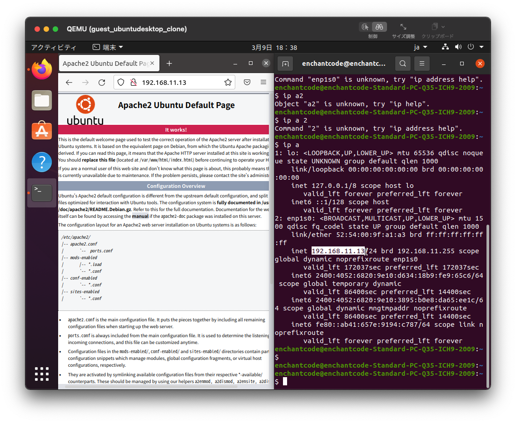Toggle QEMU mouse capture control
Image resolution: width=516 pixels, height=423 pixels.
(x=365, y=27)
